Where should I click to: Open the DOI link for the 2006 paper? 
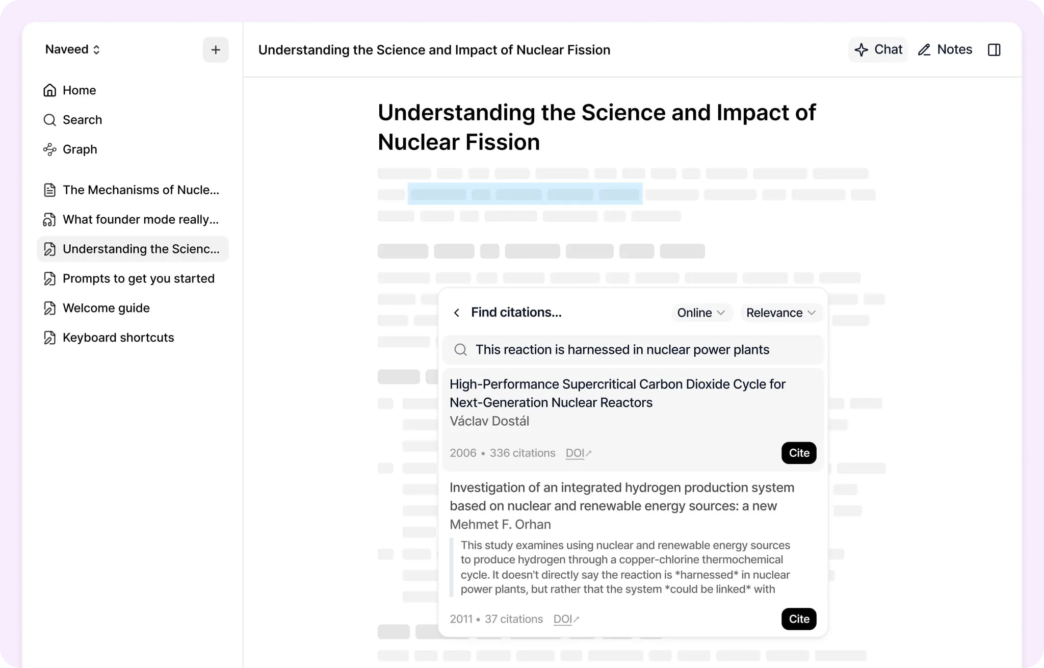tap(578, 453)
